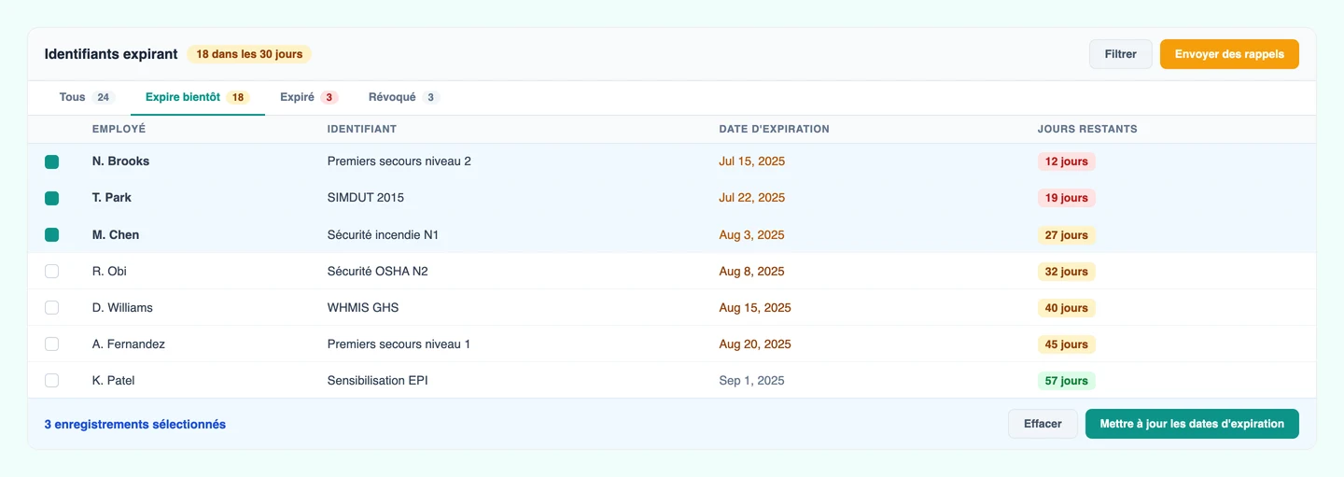Click the 3 enregistrements sélectionnés label
This screenshot has height=477, width=1344.
(135, 424)
